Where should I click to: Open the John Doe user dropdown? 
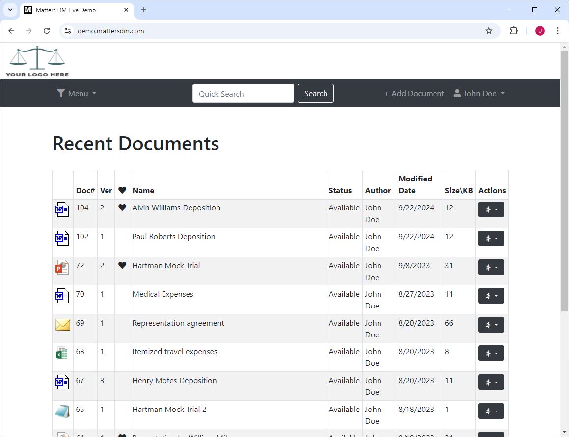[x=479, y=94]
